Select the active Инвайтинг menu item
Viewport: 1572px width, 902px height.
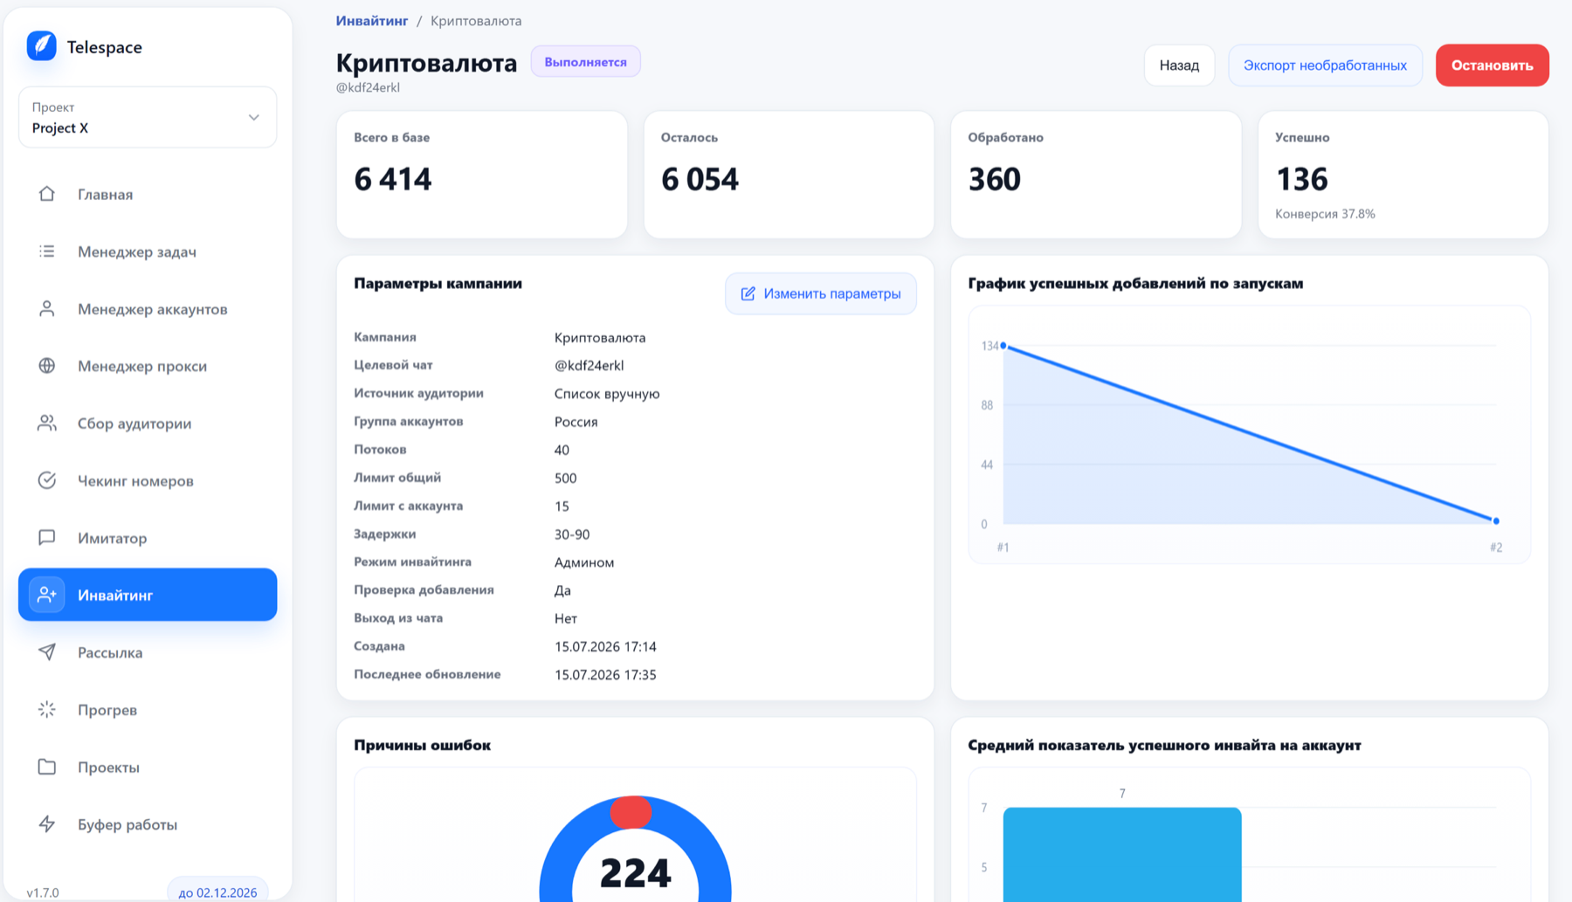click(x=148, y=595)
